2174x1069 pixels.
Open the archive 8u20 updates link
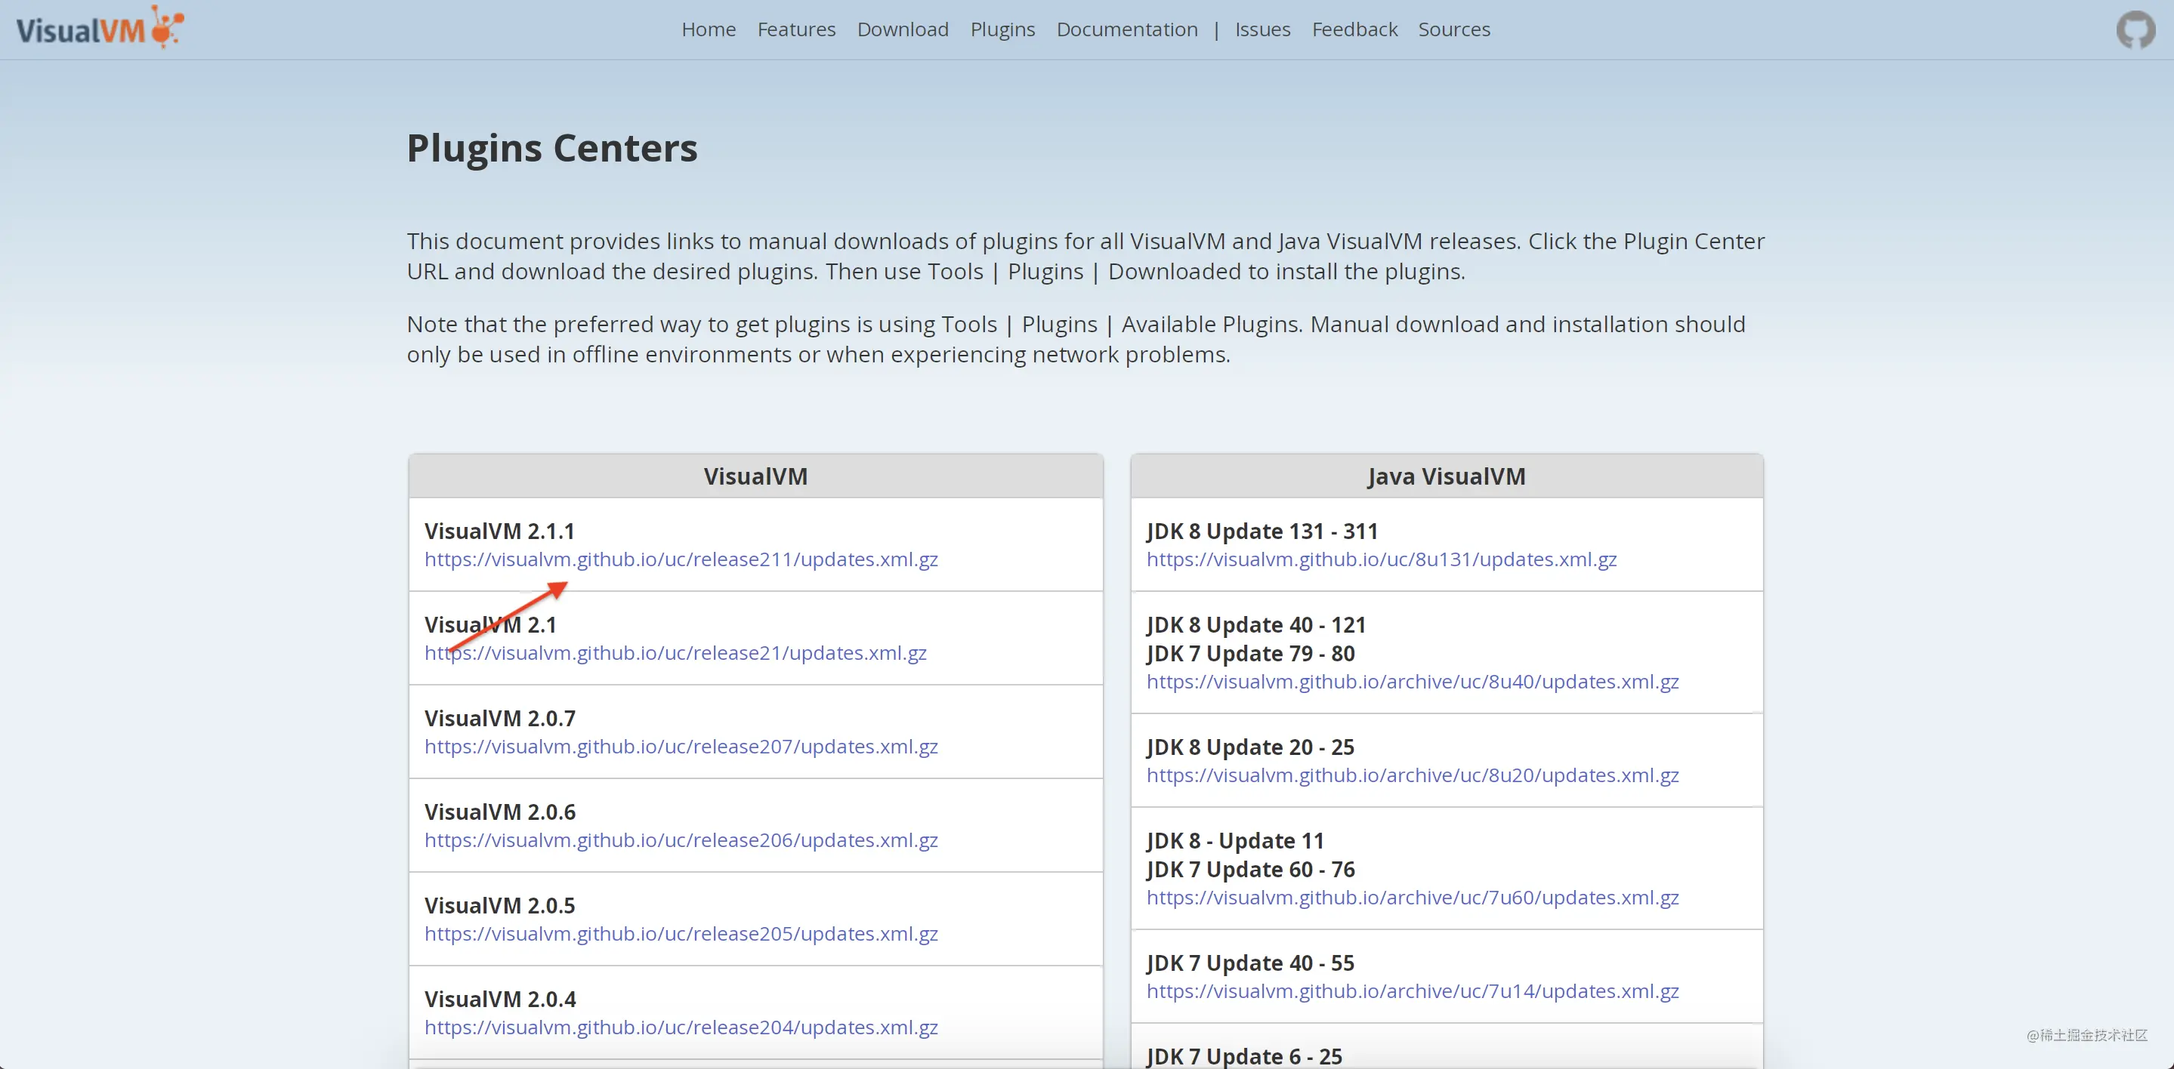click(1413, 775)
